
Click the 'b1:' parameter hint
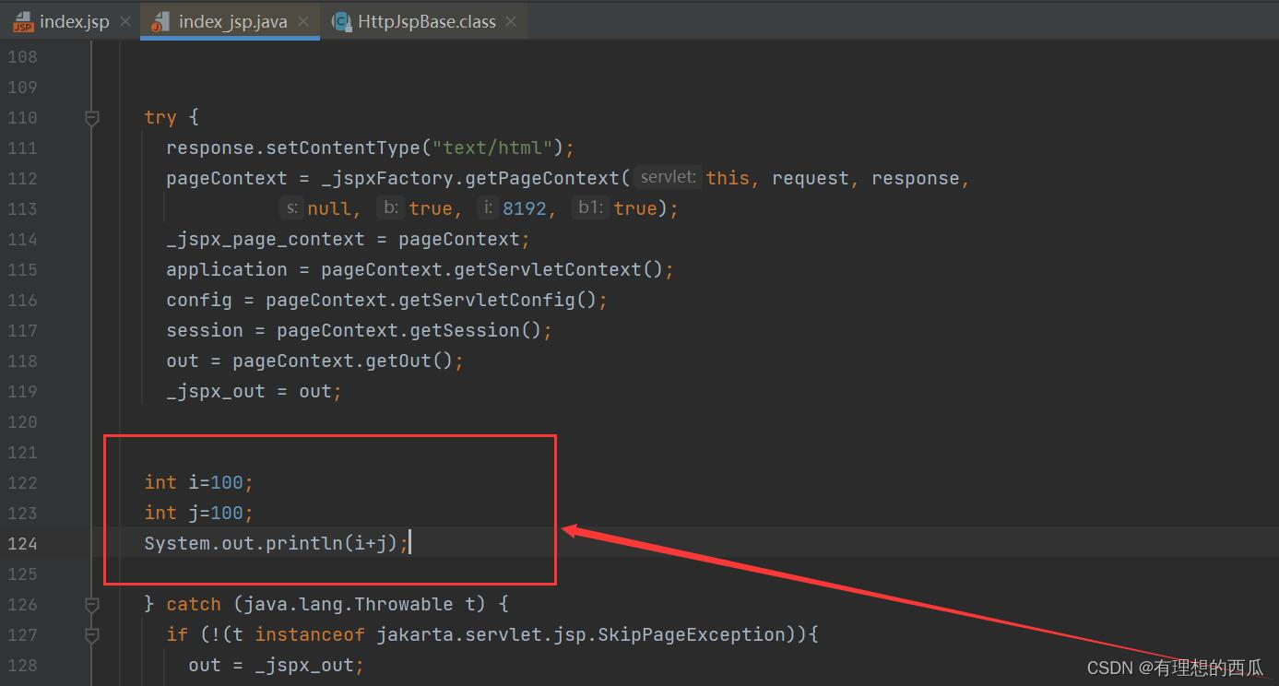pyautogui.click(x=590, y=208)
